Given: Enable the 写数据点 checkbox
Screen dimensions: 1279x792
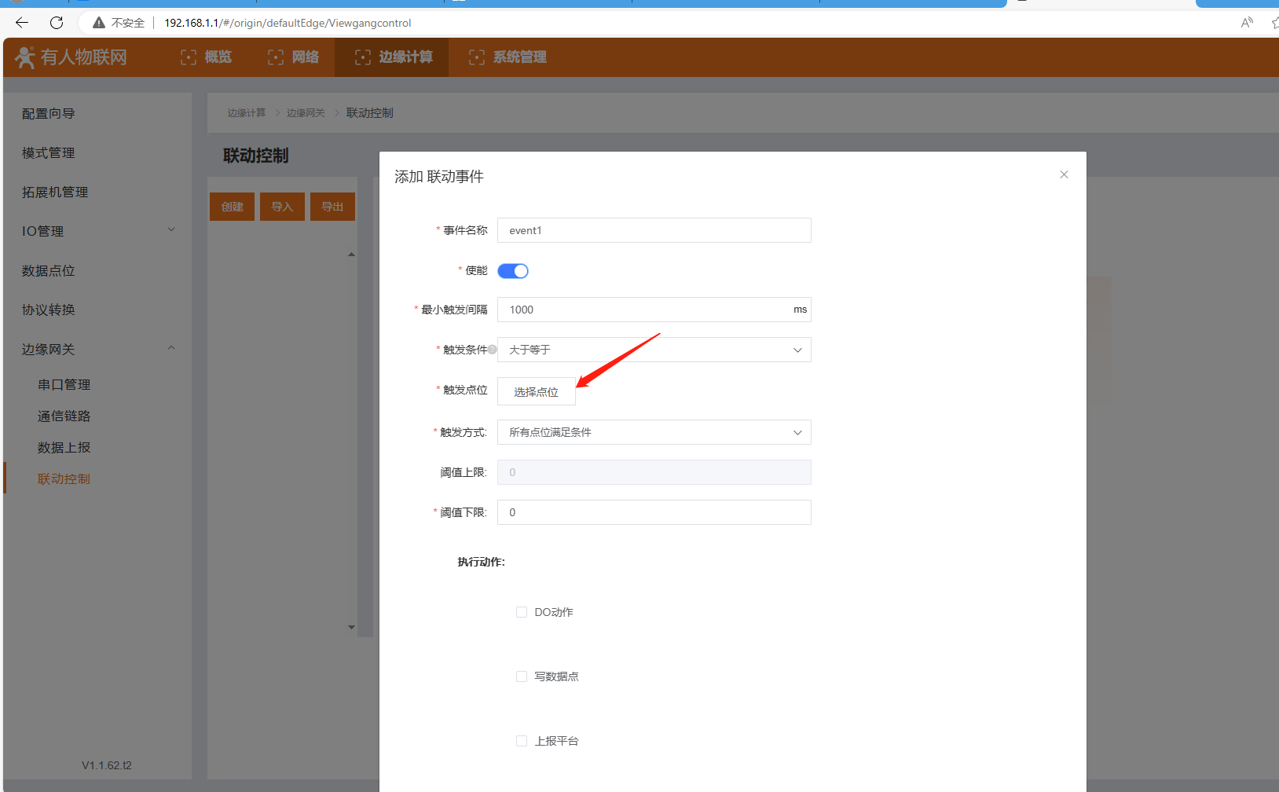Looking at the screenshot, I should pyautogui.click(x=522, y=676).
